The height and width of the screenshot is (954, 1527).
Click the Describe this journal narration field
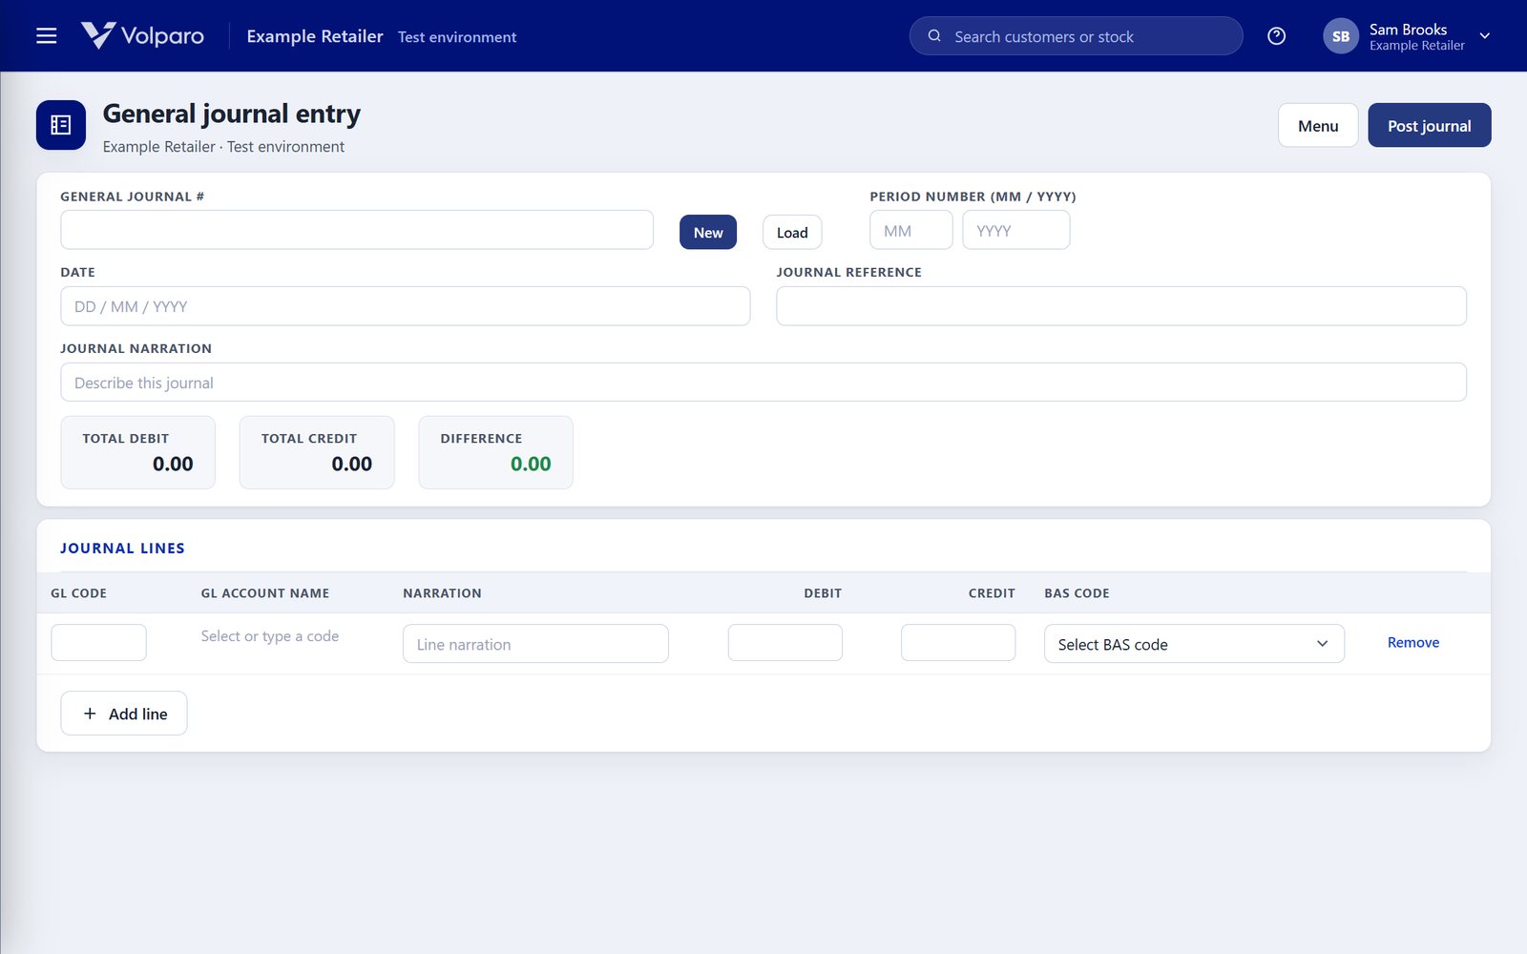tap(763, 383)
